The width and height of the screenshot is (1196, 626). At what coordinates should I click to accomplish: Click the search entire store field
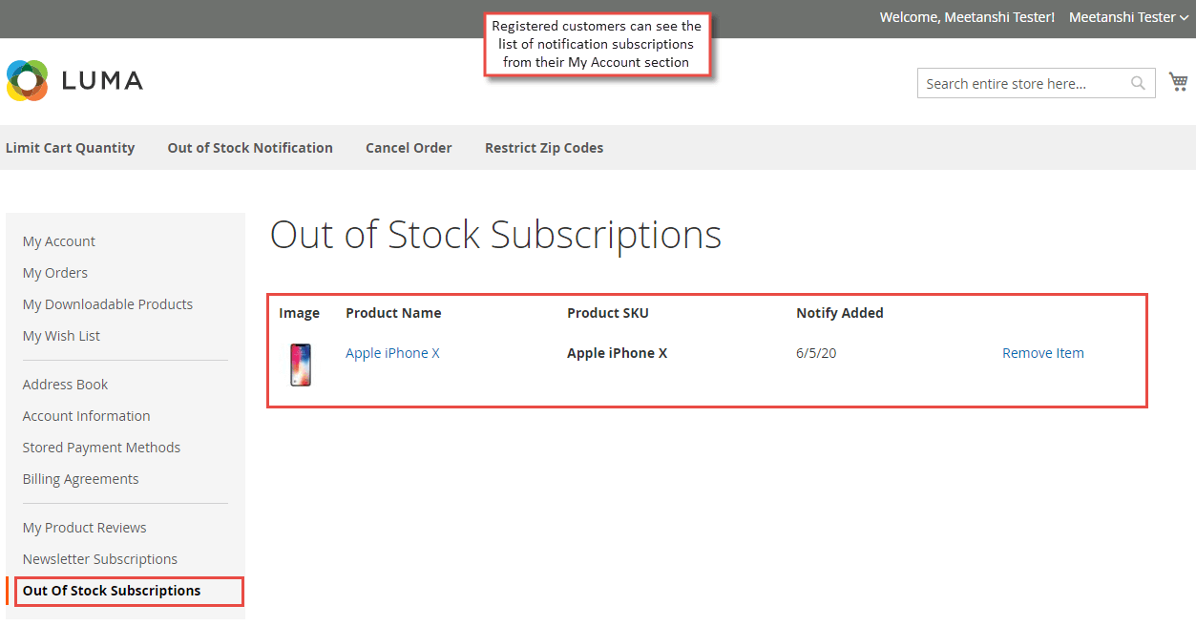1037,84
